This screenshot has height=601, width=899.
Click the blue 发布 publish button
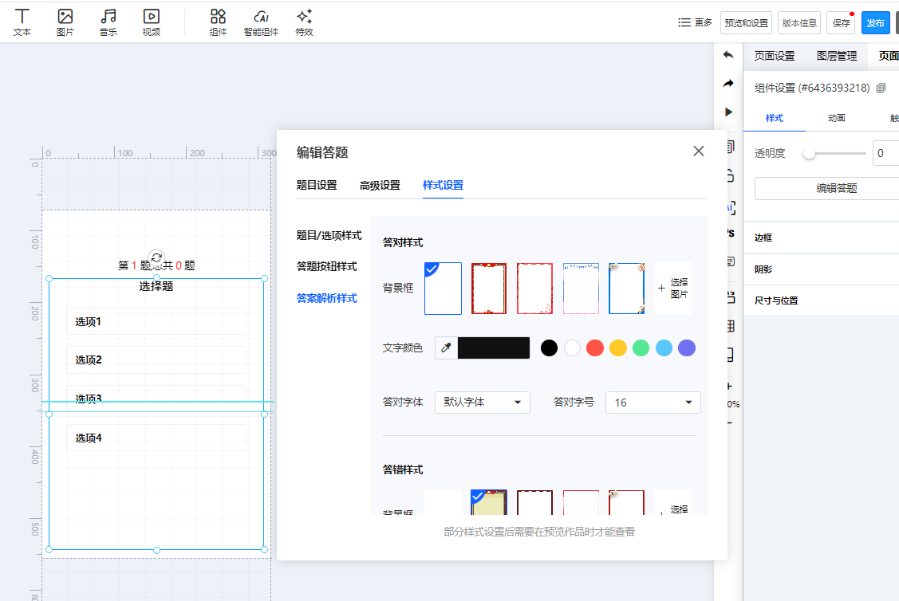click(x=875, y=23)
